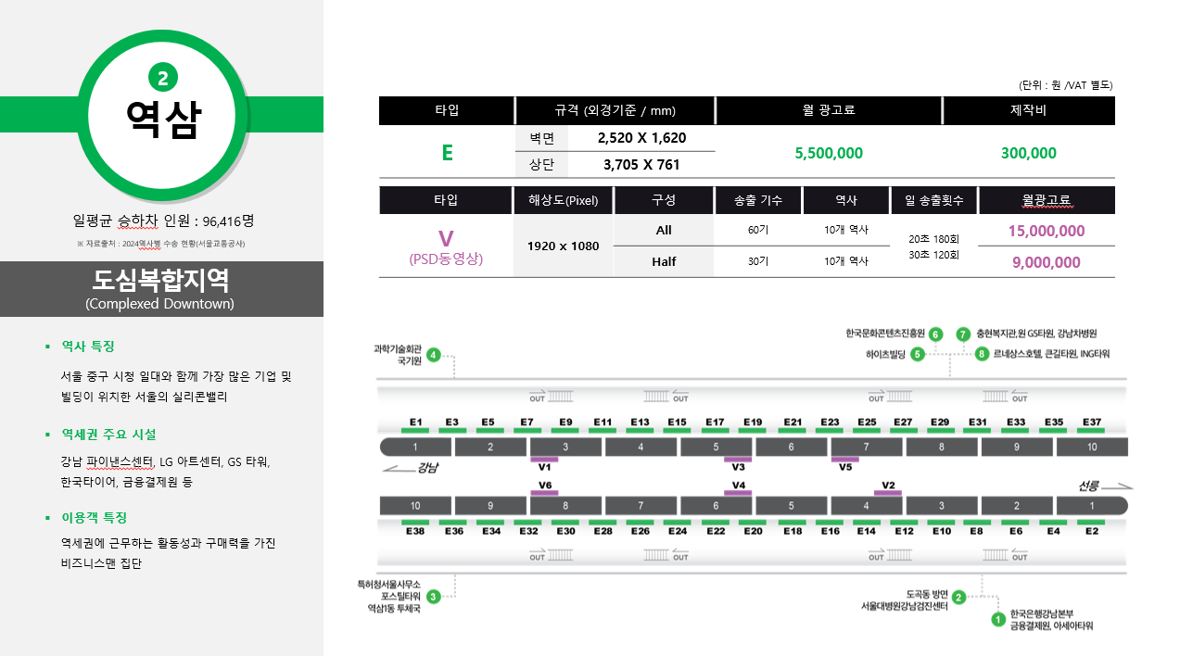Select the purple V4 ad slot marker
Viewport: 1180px width, 656px height.
click(738, 493)
